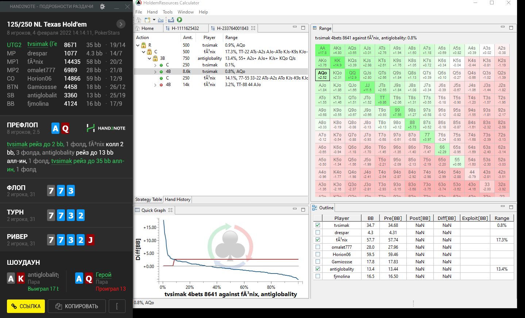Open the Help menu

click(203, 12)
